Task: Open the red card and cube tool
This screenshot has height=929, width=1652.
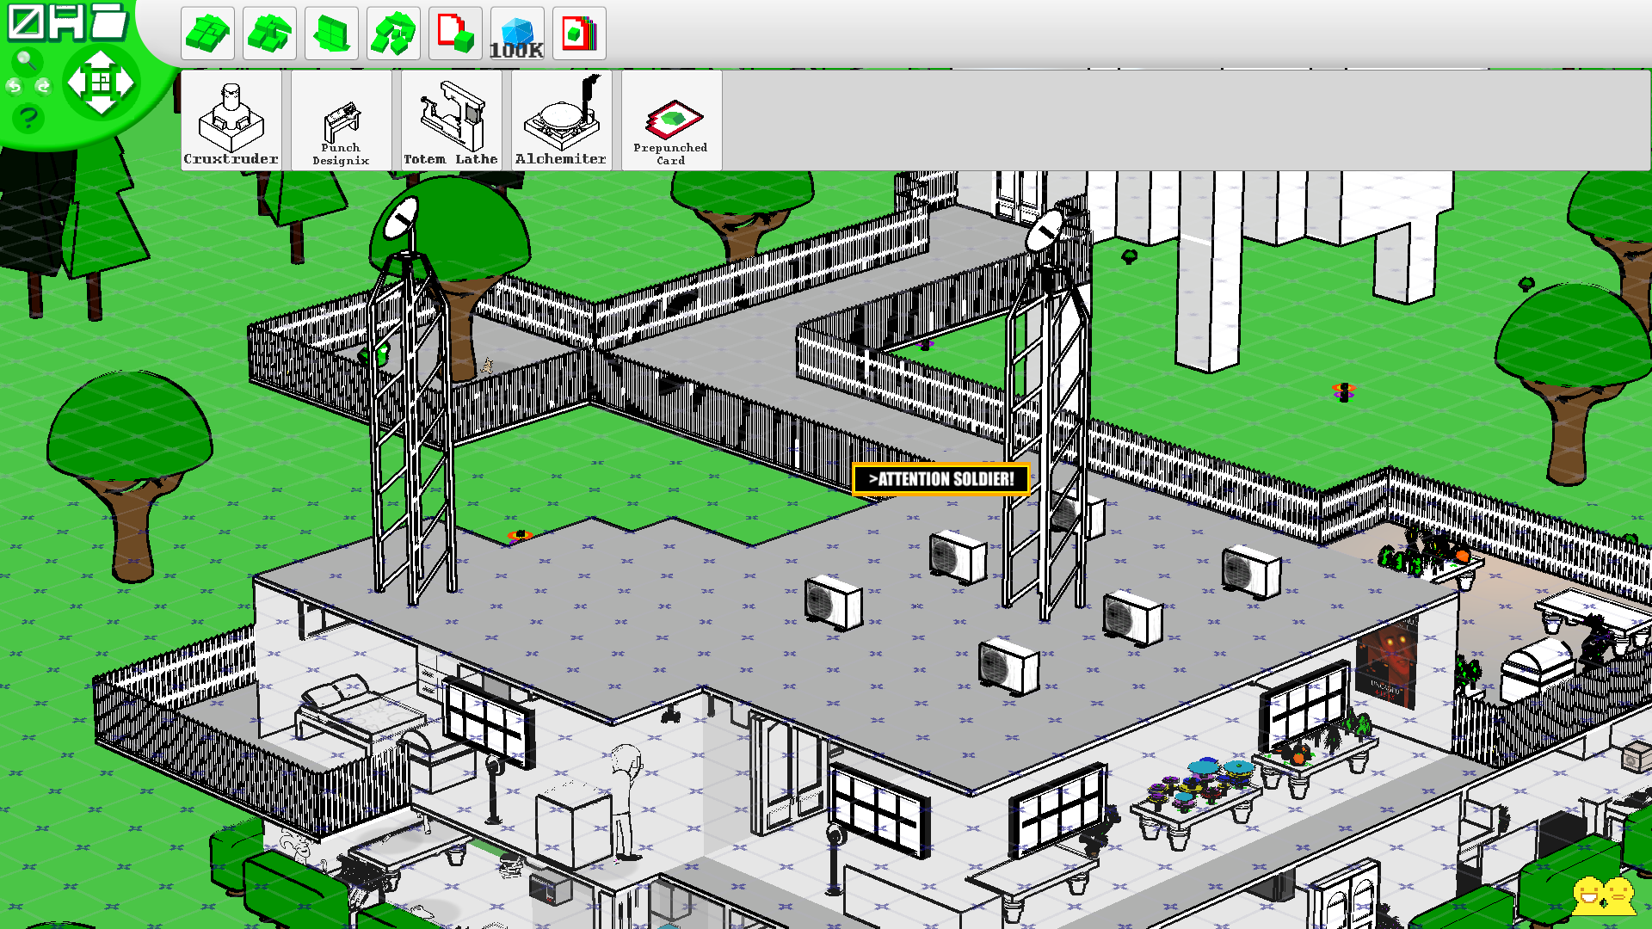Action: [x=455, y=34]
